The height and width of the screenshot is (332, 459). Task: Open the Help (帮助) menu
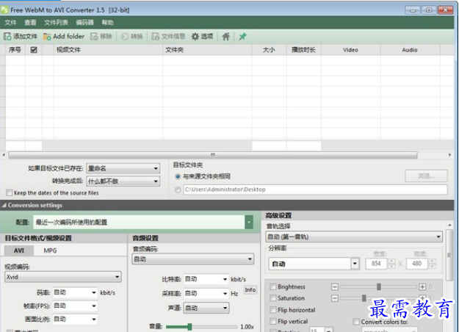click(x=107, y=23)
